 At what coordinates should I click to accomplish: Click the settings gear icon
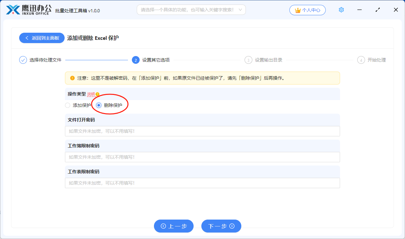pyautogui.click(x=341, y=10)
